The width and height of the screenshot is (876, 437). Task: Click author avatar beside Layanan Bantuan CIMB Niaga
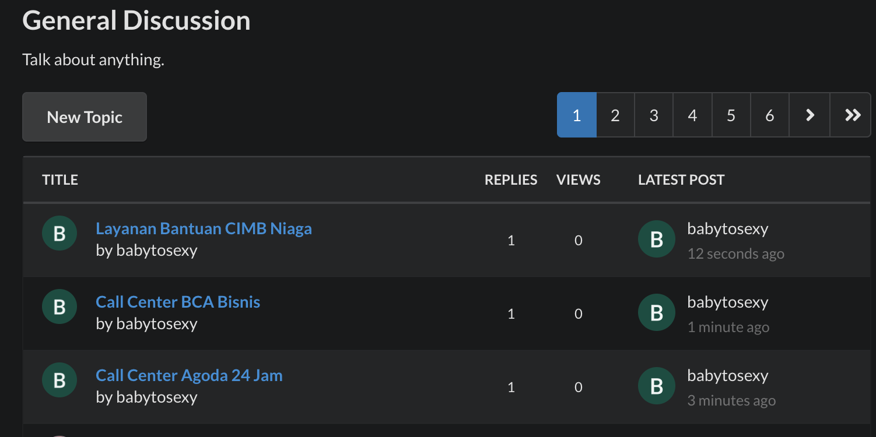[x=59, y=233]
